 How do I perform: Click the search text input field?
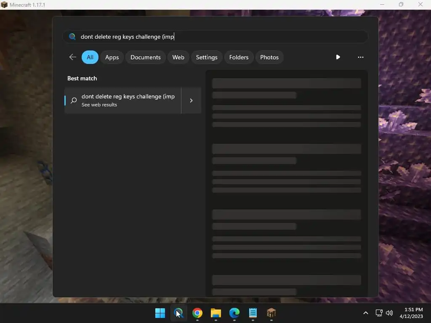(x=215, y=37)
